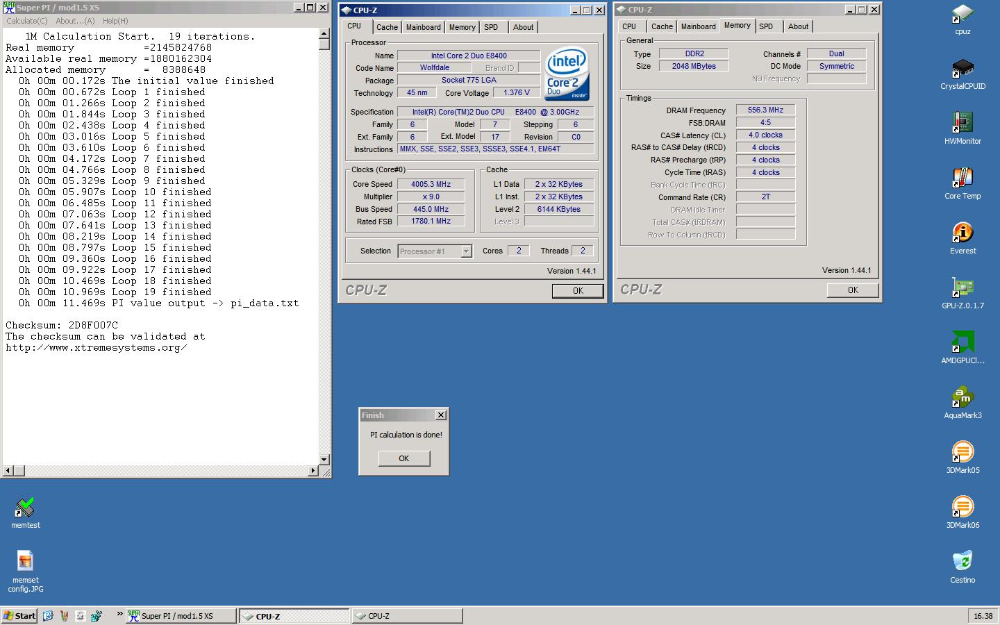Click the fourth quick launch icon with cubes
The image size is (1000, 625).
(97, 615)
